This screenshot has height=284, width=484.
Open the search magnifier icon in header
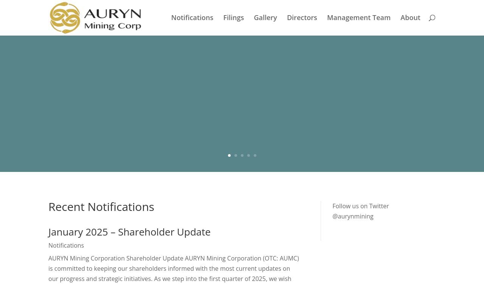click(x=432, y=18)
